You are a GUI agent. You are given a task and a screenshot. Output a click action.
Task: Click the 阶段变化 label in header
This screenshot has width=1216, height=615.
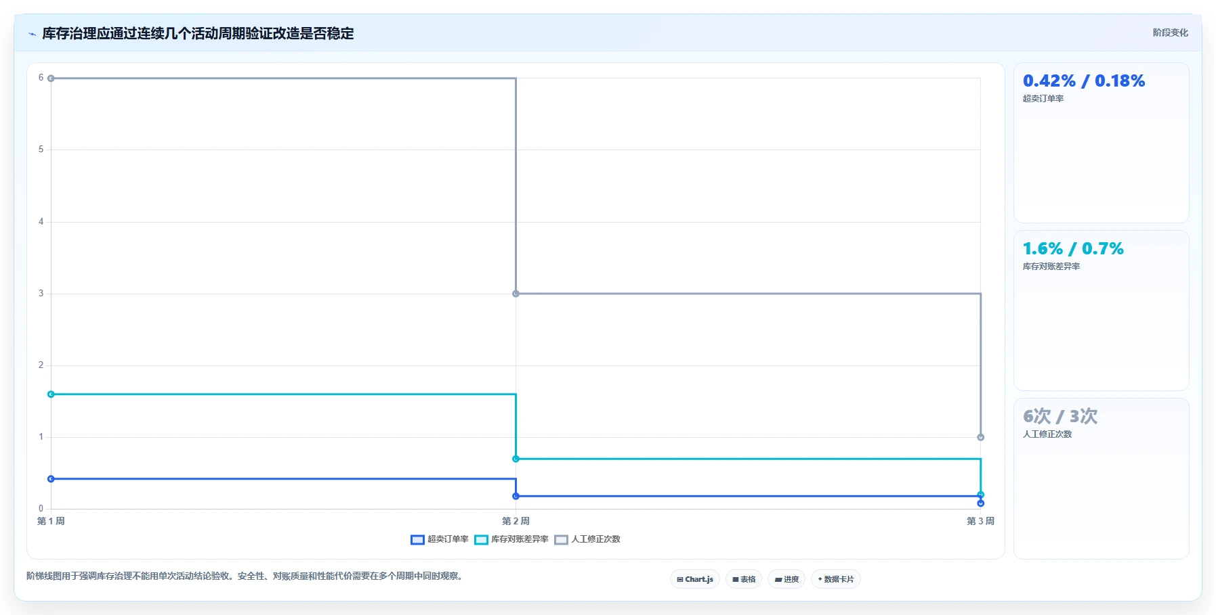click(x=1171, y=32)
